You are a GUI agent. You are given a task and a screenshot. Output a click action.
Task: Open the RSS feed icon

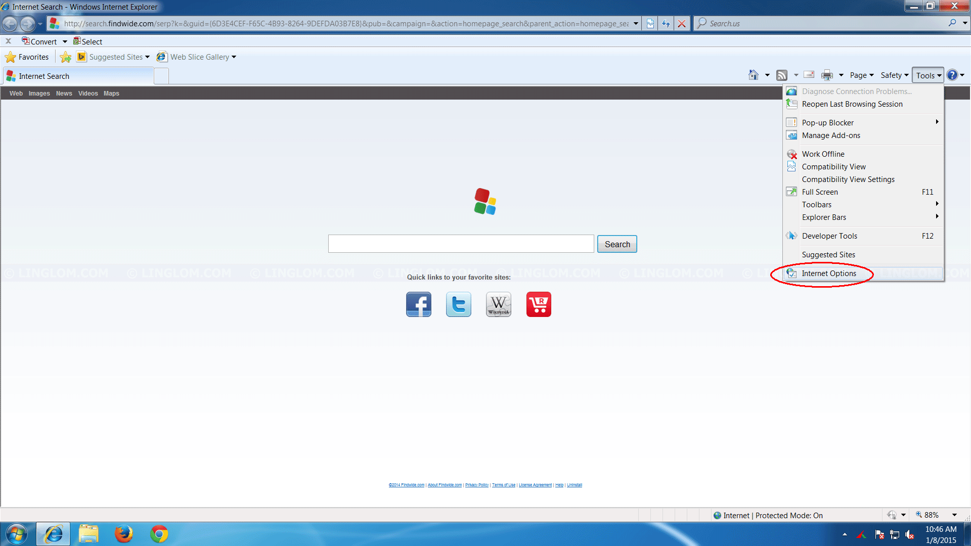(782, 75)
